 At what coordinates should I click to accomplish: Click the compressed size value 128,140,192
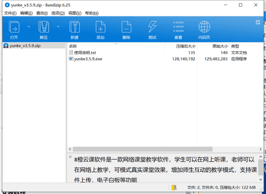184,59
